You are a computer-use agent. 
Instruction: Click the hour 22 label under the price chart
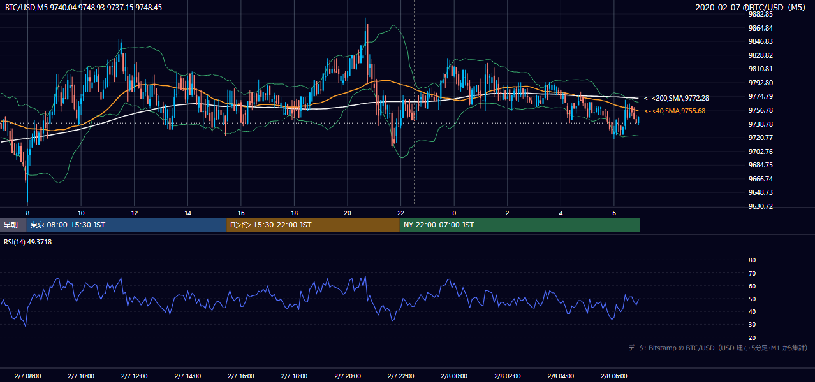point(401,213)
